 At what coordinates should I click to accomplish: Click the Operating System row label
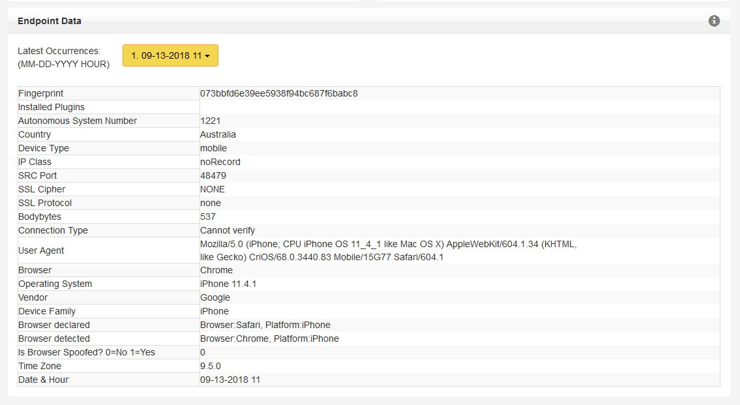click(x=55, y=284)
